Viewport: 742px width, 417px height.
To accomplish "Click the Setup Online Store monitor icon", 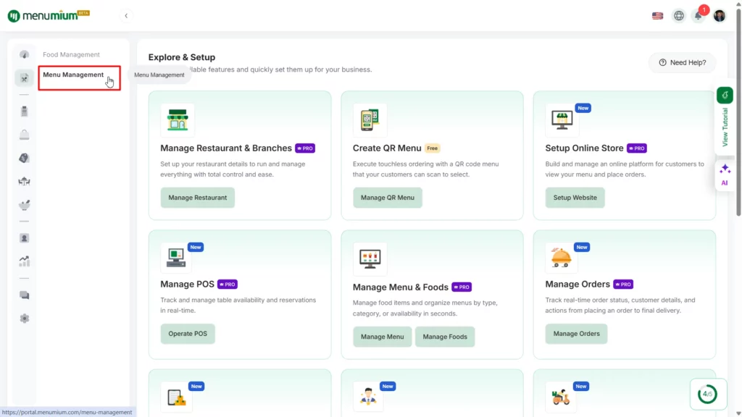I will coord(562,119).
